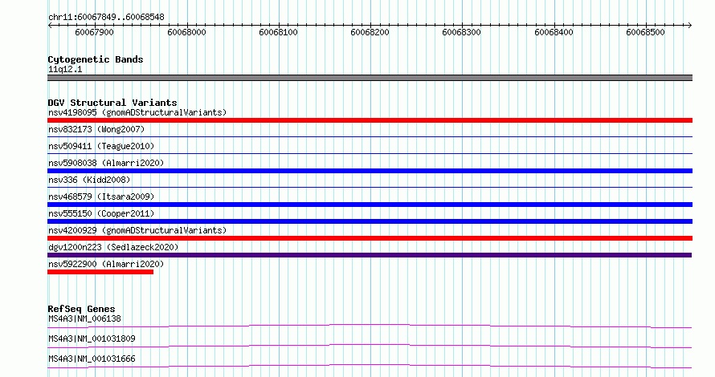Click the MS4A3|NM_001031666 label

pos(92,359)
